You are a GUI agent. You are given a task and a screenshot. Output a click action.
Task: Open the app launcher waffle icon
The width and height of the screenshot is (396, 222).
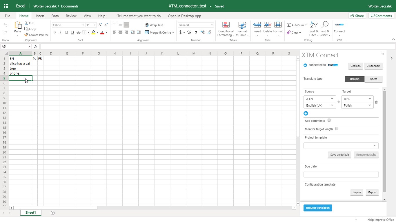tap(6, 6)
